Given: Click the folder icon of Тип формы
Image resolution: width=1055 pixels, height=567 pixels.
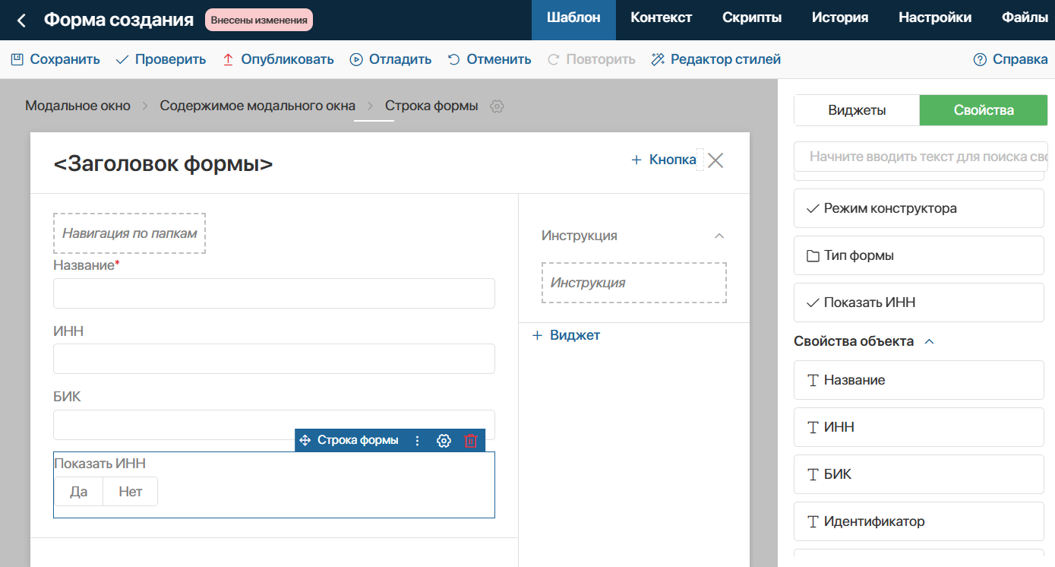Looking at the screenshot, I should click(813, 255).
